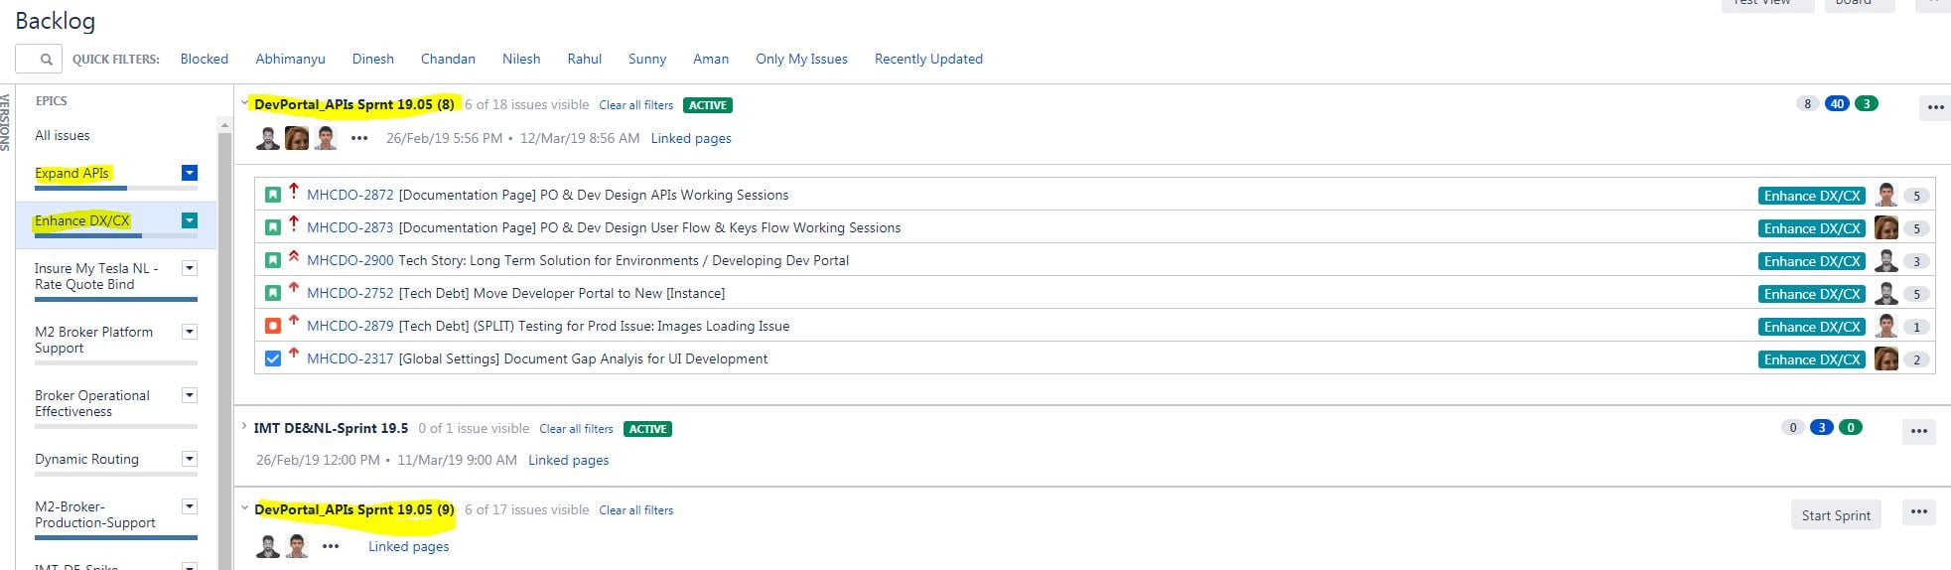Image resolution: width=1951 pixels, height=570 pixels.
Task: Select the Dynamic Routing epic
Action: click(x=86, y=460)
